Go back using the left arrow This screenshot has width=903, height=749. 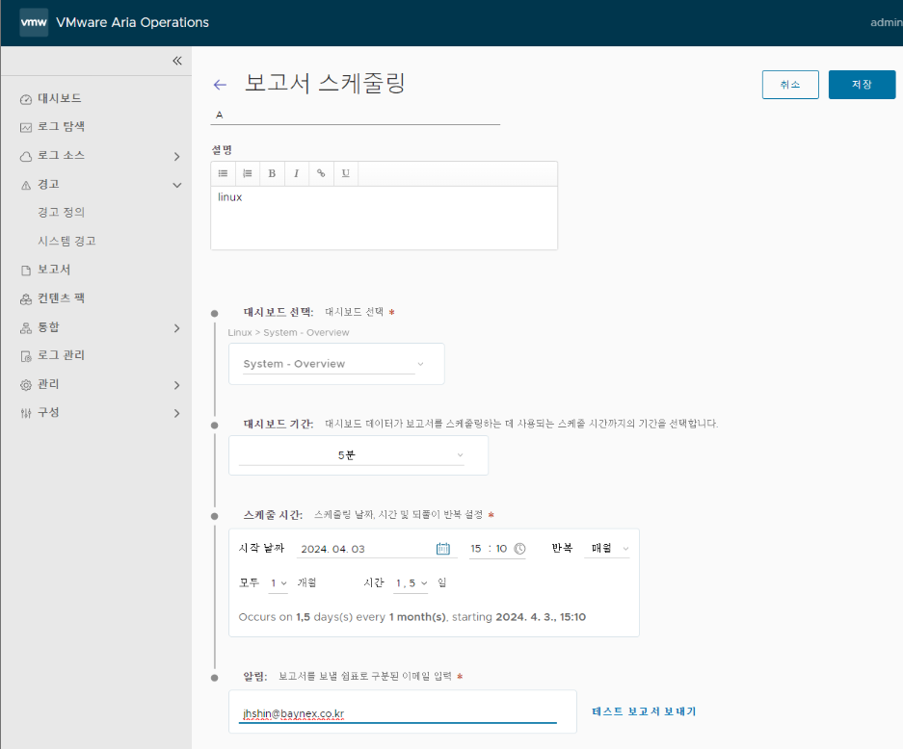point(220,85)
